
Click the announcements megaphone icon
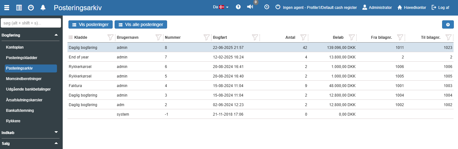tap(250, 7)
